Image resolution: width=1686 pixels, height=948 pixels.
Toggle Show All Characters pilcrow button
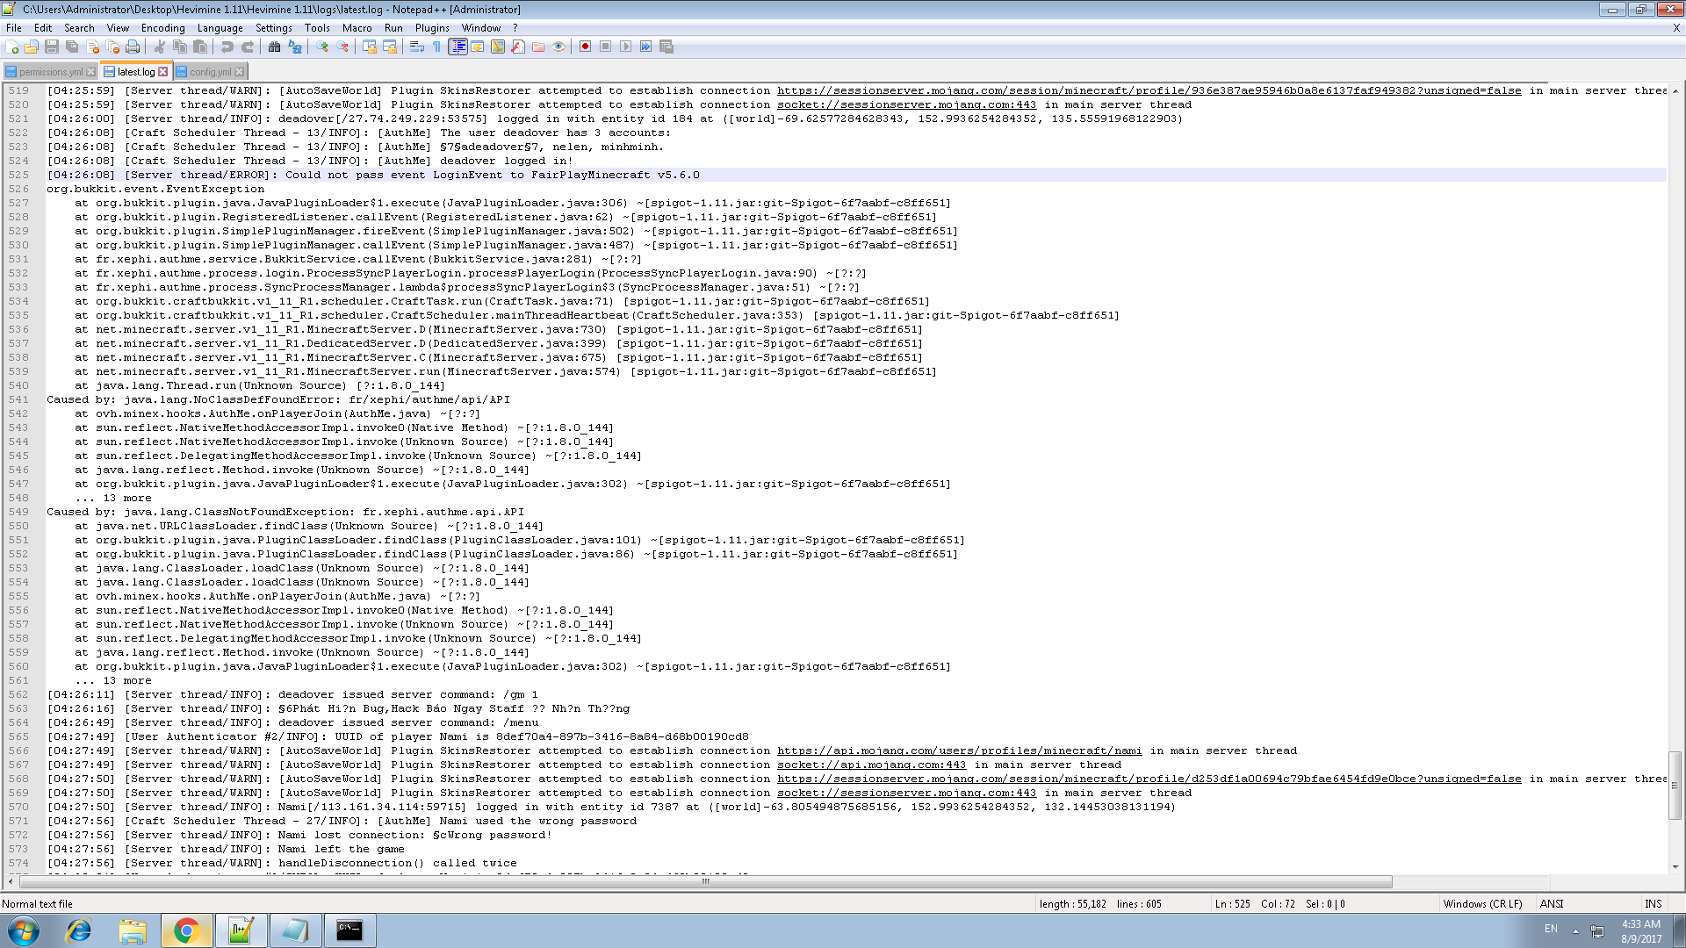(x=437, y=47)
